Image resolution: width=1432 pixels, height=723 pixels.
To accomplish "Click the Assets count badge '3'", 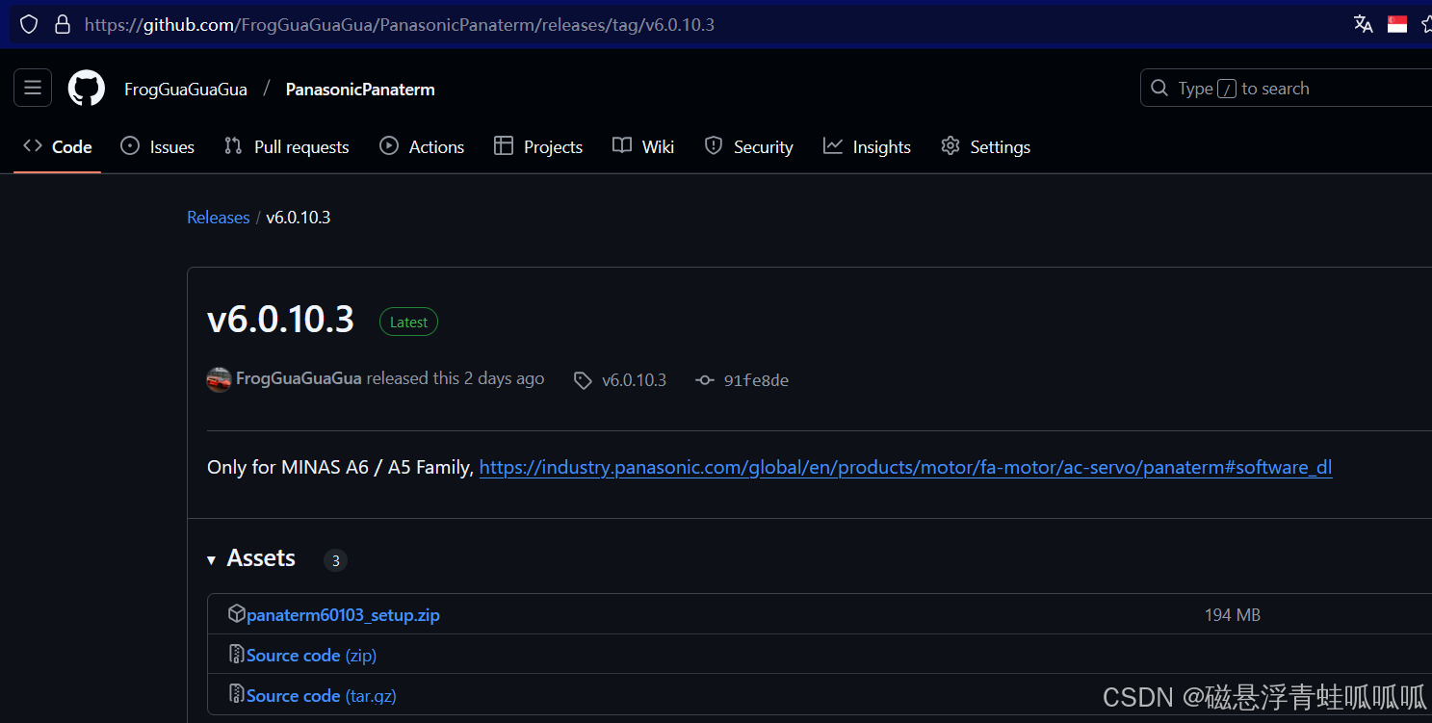I will click(x=335, y=560).
